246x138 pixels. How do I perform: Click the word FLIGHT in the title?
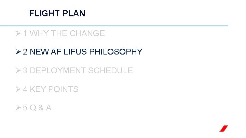pos(42,14)
